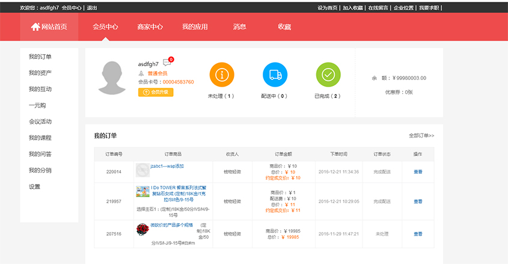Go to 我的分销 in the sidebar
The height and width of the screenshot is (264, 508).
(40, 170)
